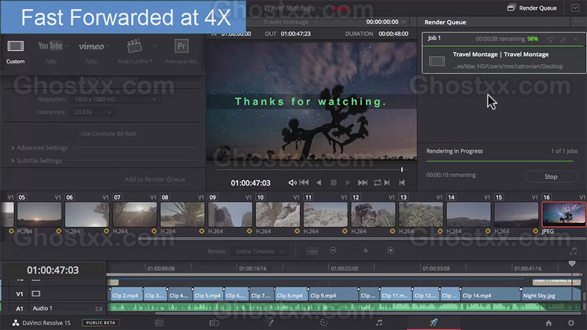Skip to the last frame
The height and width of the screenshot is (330, 587).
coord(362,183)
